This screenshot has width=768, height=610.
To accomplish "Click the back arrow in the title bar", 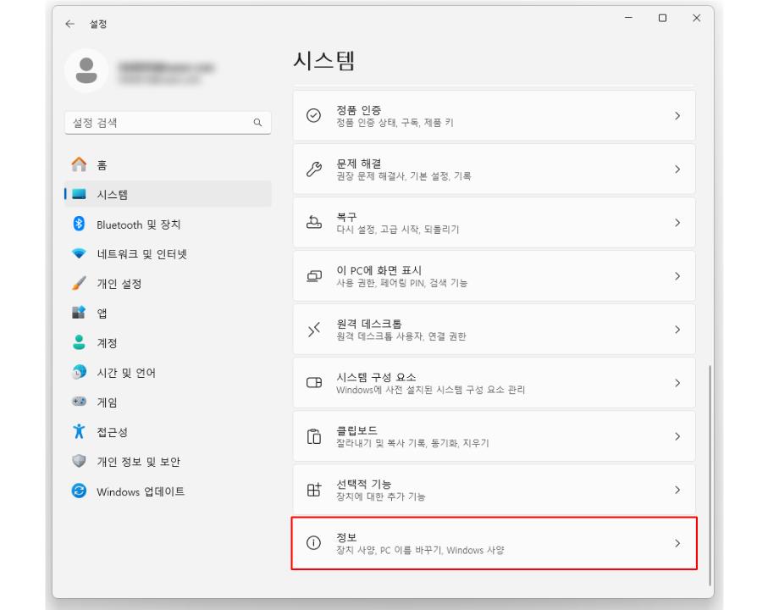I will [x=70, y=24].
